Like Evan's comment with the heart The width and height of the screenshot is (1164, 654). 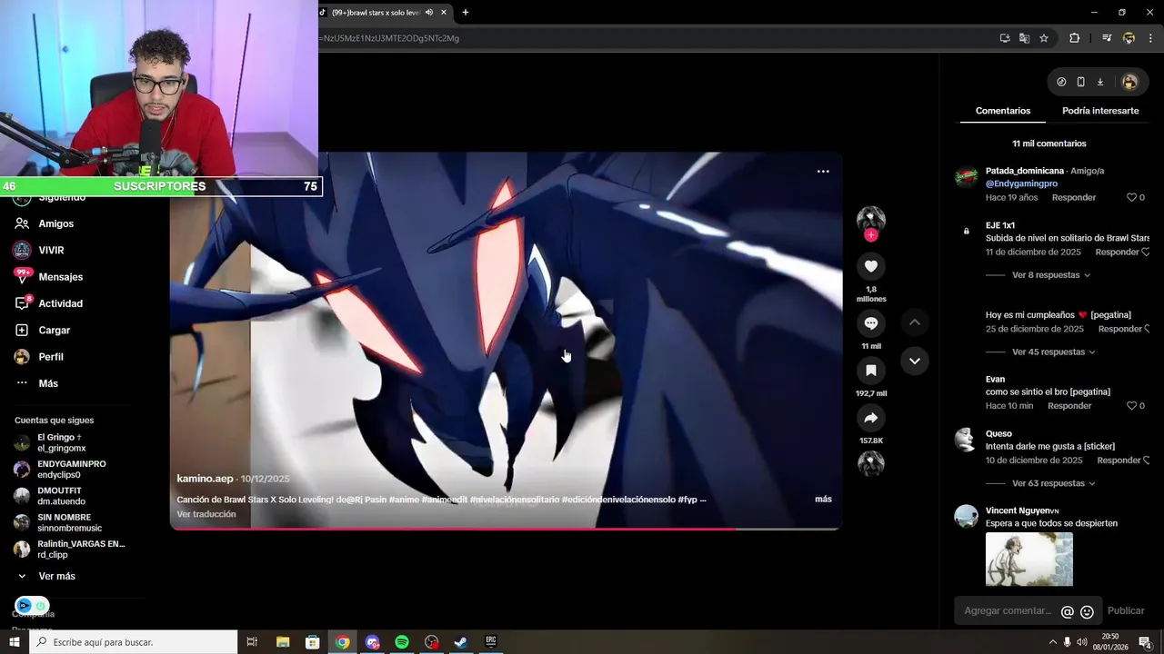(x=1131, y=406)
